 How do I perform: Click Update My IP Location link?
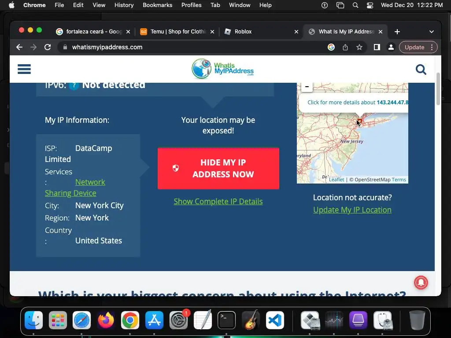(352, 210)
